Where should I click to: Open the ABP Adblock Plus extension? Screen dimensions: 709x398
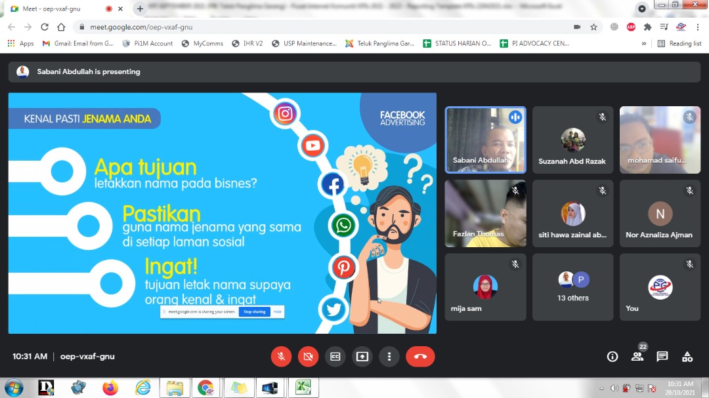(x=632, y=27)
